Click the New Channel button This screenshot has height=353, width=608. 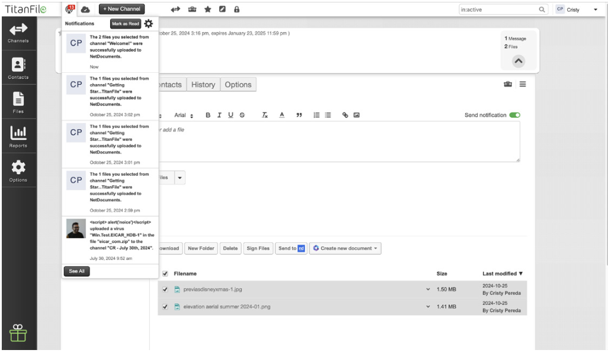click(121, 9)
